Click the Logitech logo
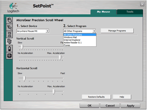The image size is (147, 110). click(x=13, y=8)
